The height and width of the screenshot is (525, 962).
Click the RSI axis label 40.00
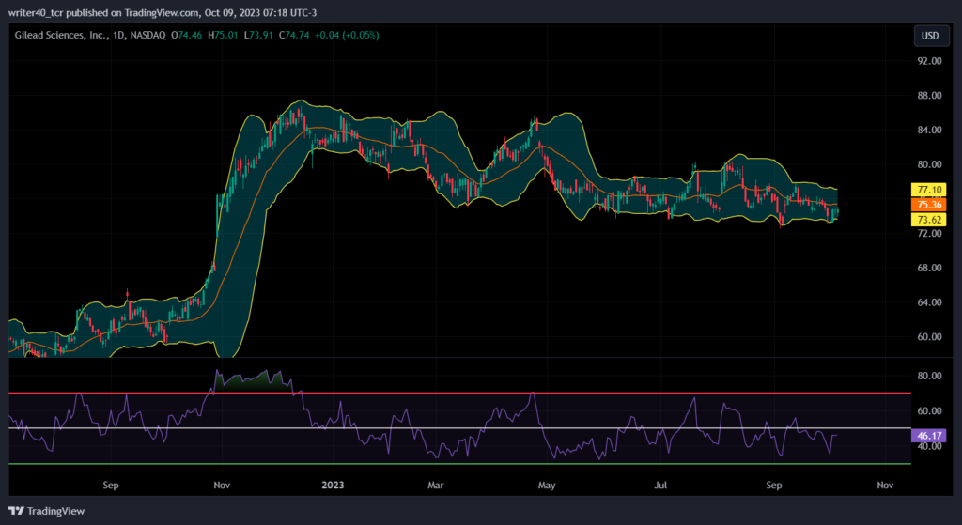tap(929, 446)
